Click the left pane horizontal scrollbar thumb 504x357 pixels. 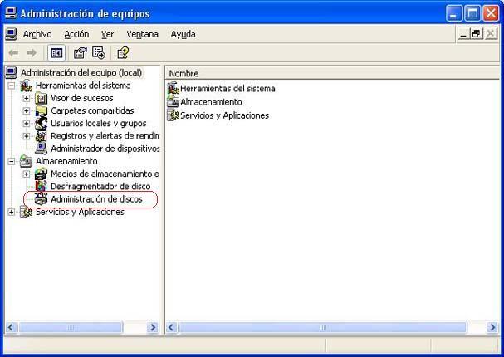click(x=70, y=327)
